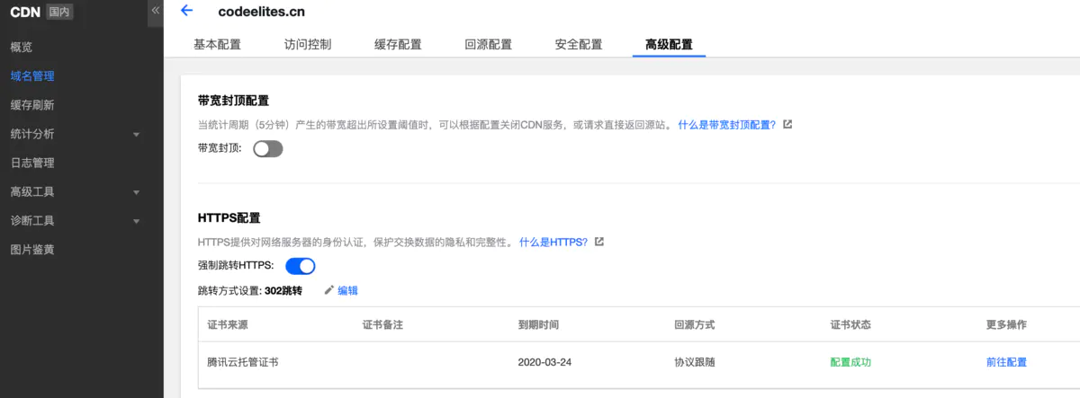Click the 编辑 link for redirect method
The image size is (1080, 398).
click(347, 290)
